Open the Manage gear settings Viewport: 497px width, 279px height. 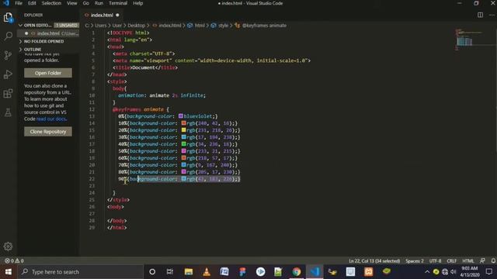coord(9,246)
